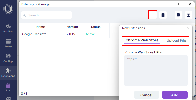This screenshot has height=100, width=196.
Task: Toggle the column layout icon
Action: 189,15
